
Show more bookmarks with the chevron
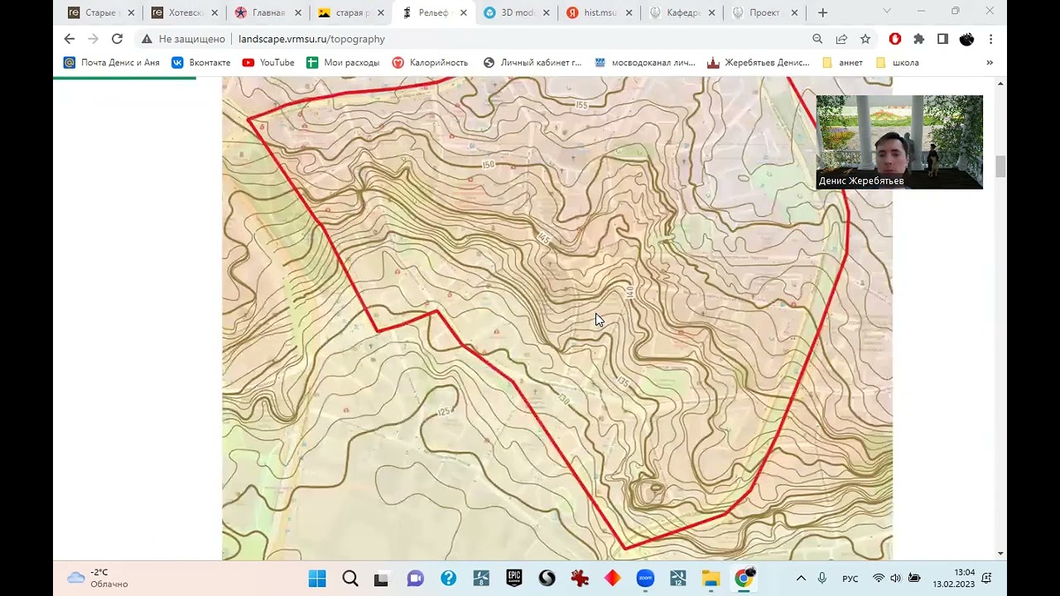click(989, 62)
